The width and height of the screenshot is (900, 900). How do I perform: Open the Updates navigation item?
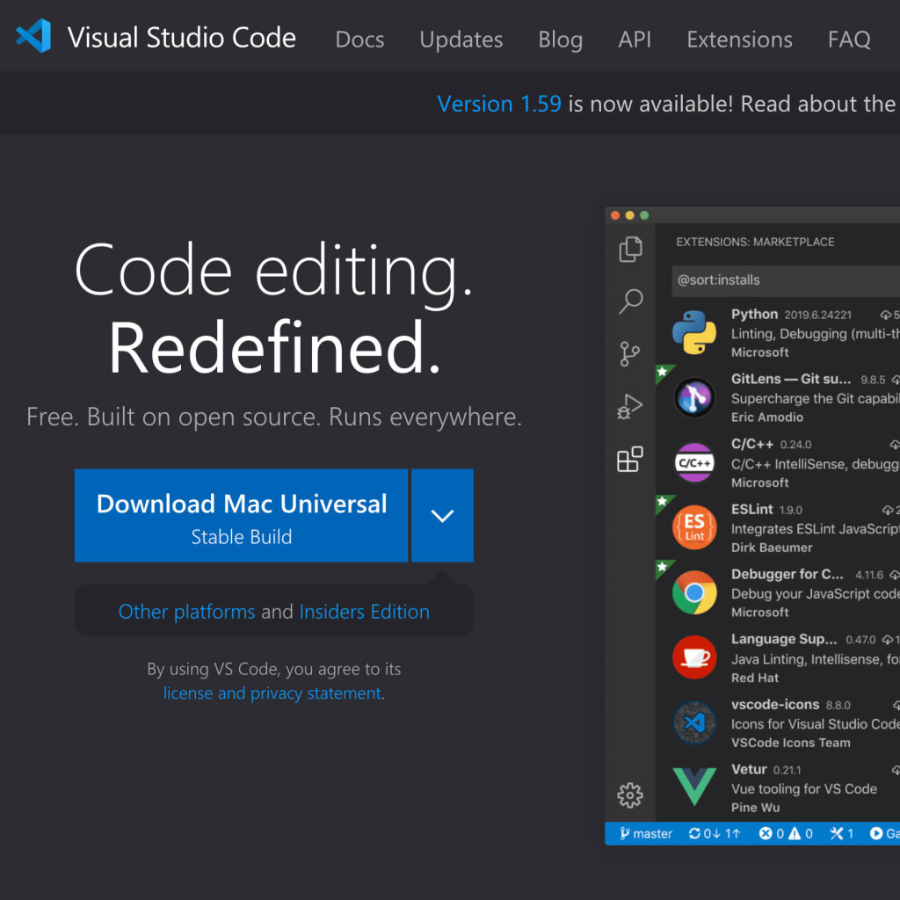click(x=461, y=39)
